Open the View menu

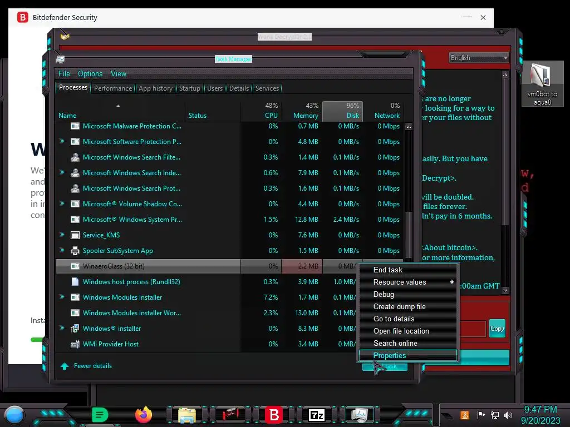pyautogui.click(x=119, y=74)
